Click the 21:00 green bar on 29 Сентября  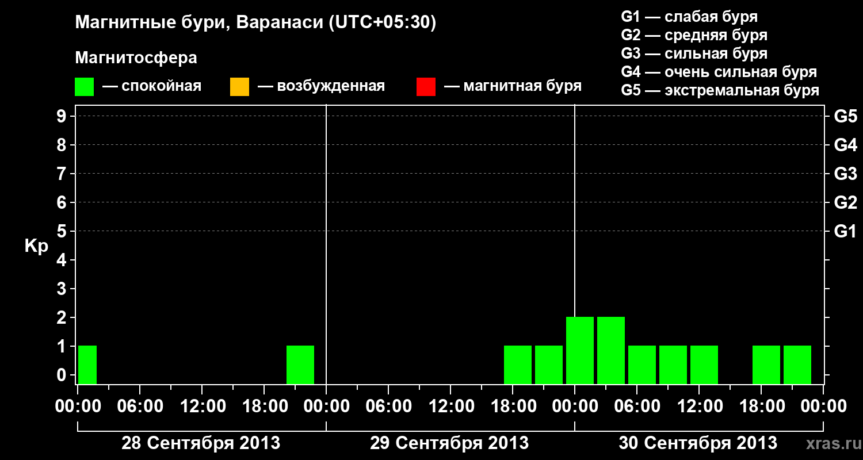[549, 365]
